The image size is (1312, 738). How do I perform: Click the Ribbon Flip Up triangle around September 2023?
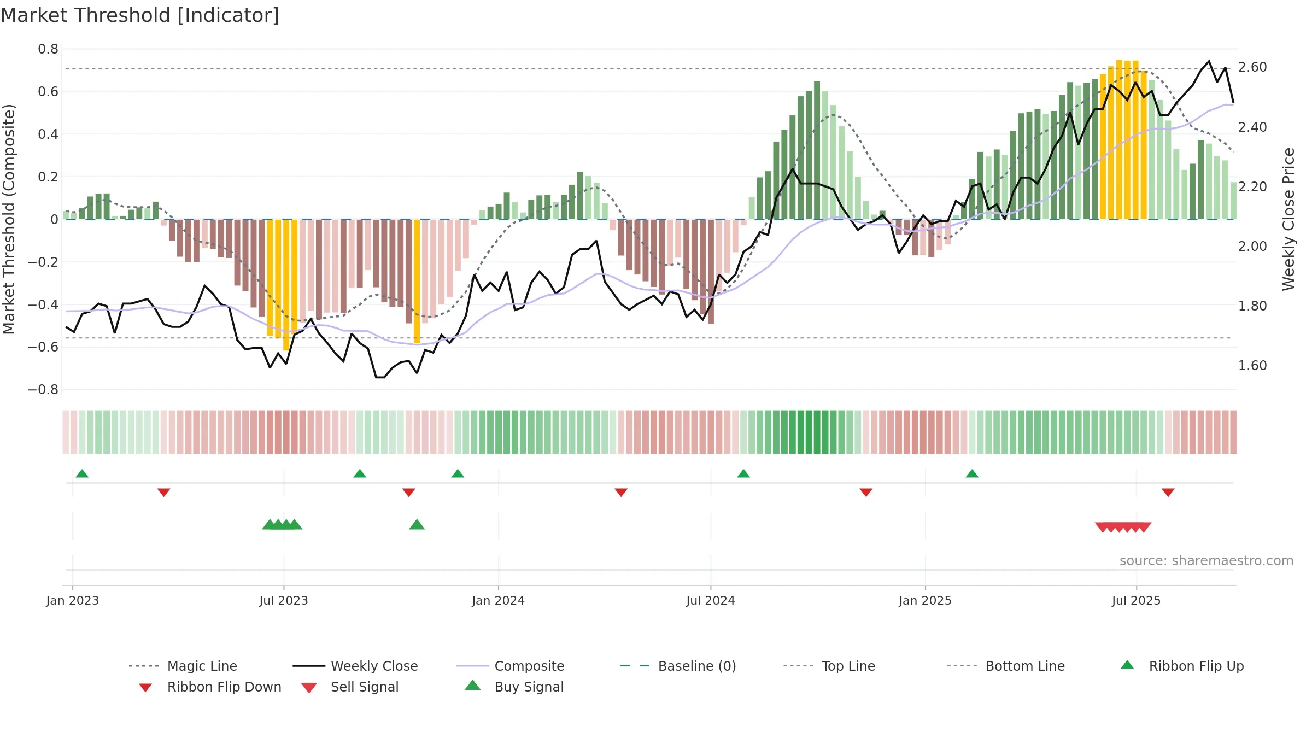click(x=360, y=473)
